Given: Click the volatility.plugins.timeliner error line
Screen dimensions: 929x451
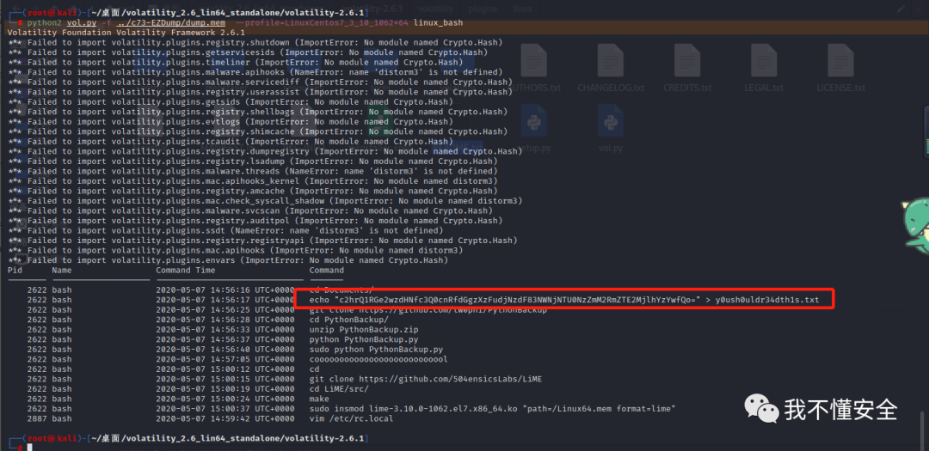Looking at the screenshot, I should click(x=236, y=62).
